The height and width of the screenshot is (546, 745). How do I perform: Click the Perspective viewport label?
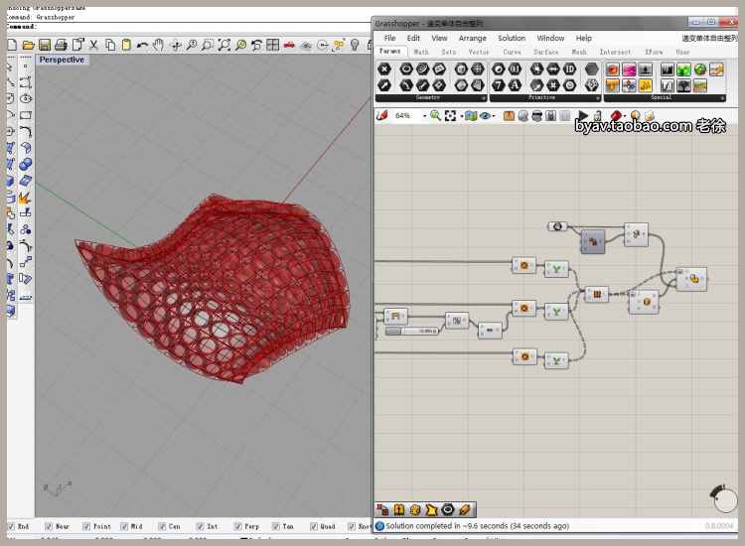click(62, 60)
